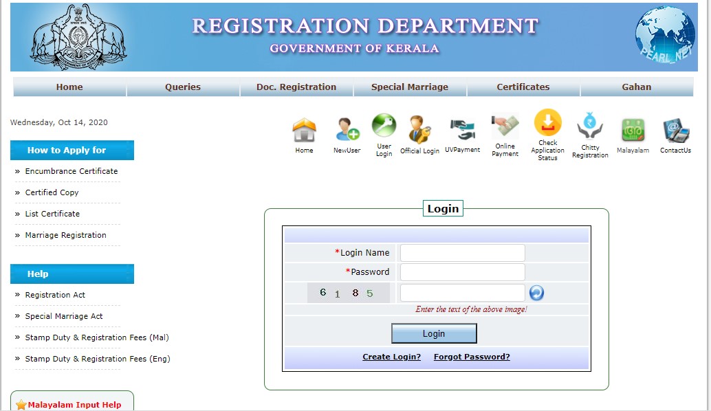Select the User Login icon
This screenshot has width=711, height=411.
click(x=383, y=131)
